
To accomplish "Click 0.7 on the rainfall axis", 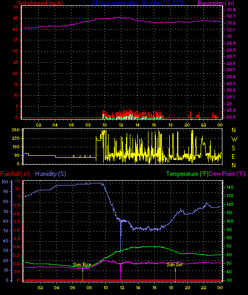I will (x=16, y=222).
